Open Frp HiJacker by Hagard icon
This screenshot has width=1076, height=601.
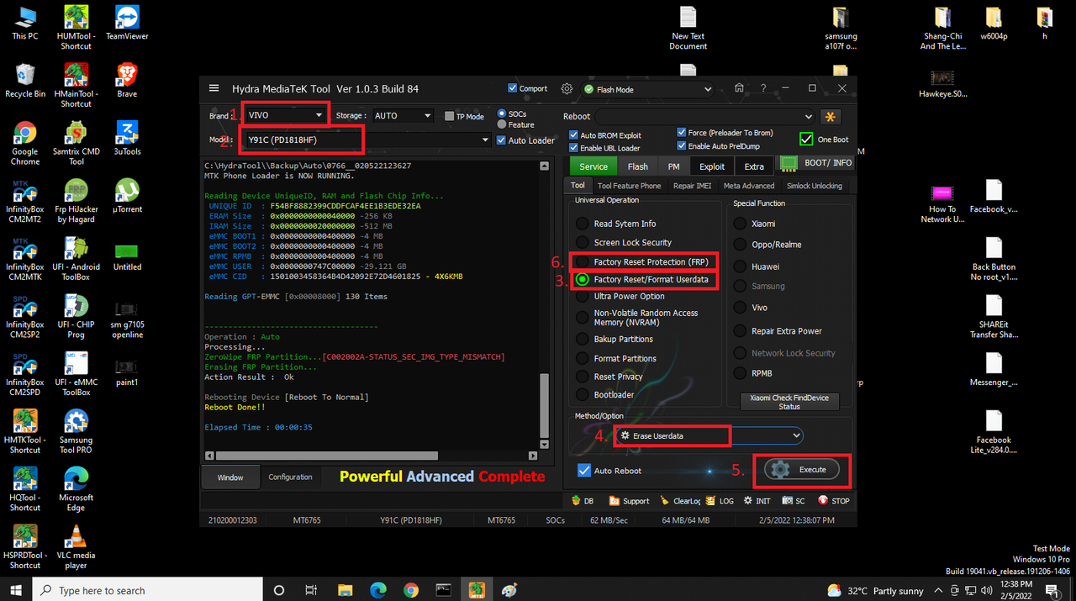76,201
